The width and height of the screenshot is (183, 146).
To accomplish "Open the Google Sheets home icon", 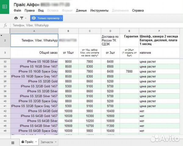I will tap(5, 7).
